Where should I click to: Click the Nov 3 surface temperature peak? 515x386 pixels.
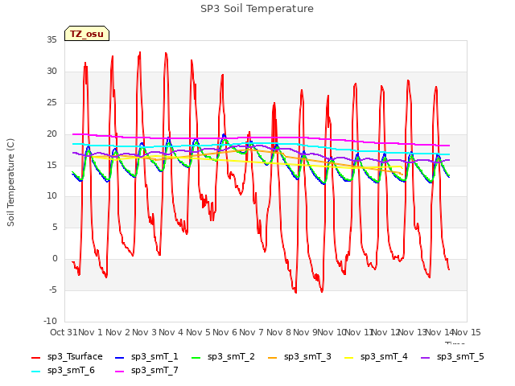[x=140, y=52]
